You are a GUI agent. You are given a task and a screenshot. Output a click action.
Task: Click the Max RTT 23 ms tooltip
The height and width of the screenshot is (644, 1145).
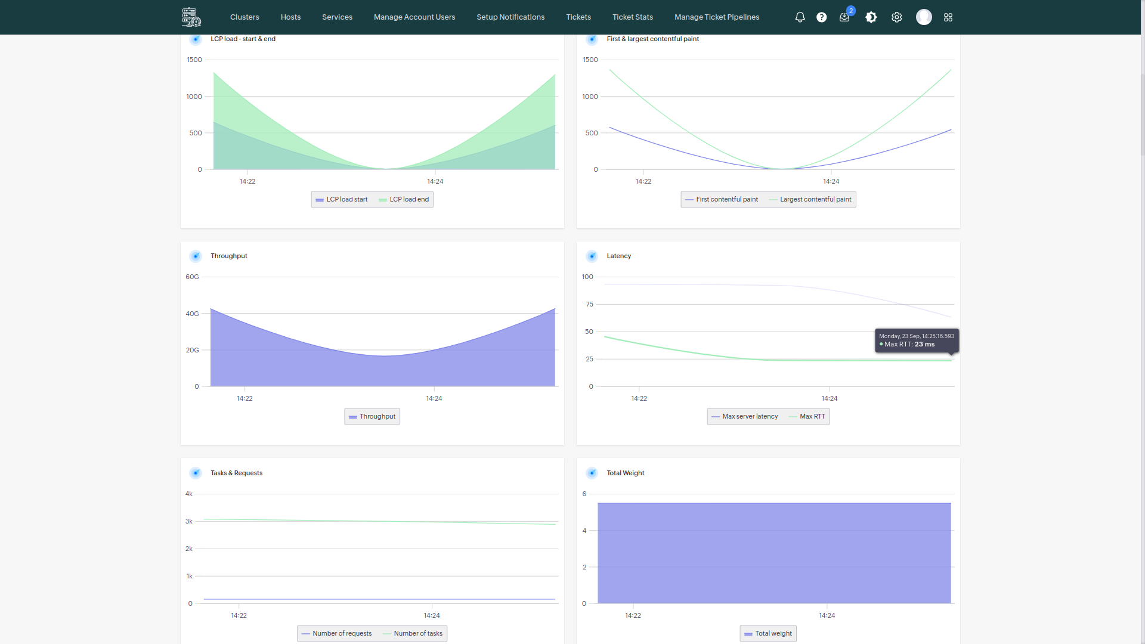(x=917, y=340)
